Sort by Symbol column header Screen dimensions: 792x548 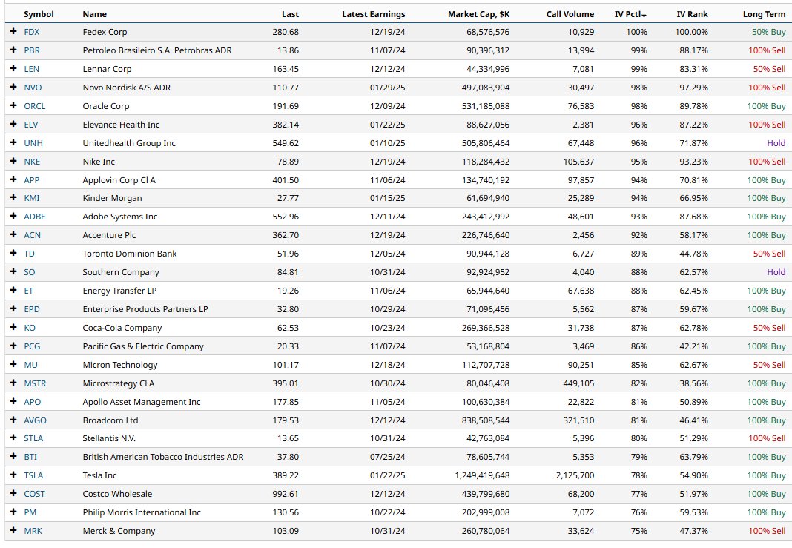39,14
